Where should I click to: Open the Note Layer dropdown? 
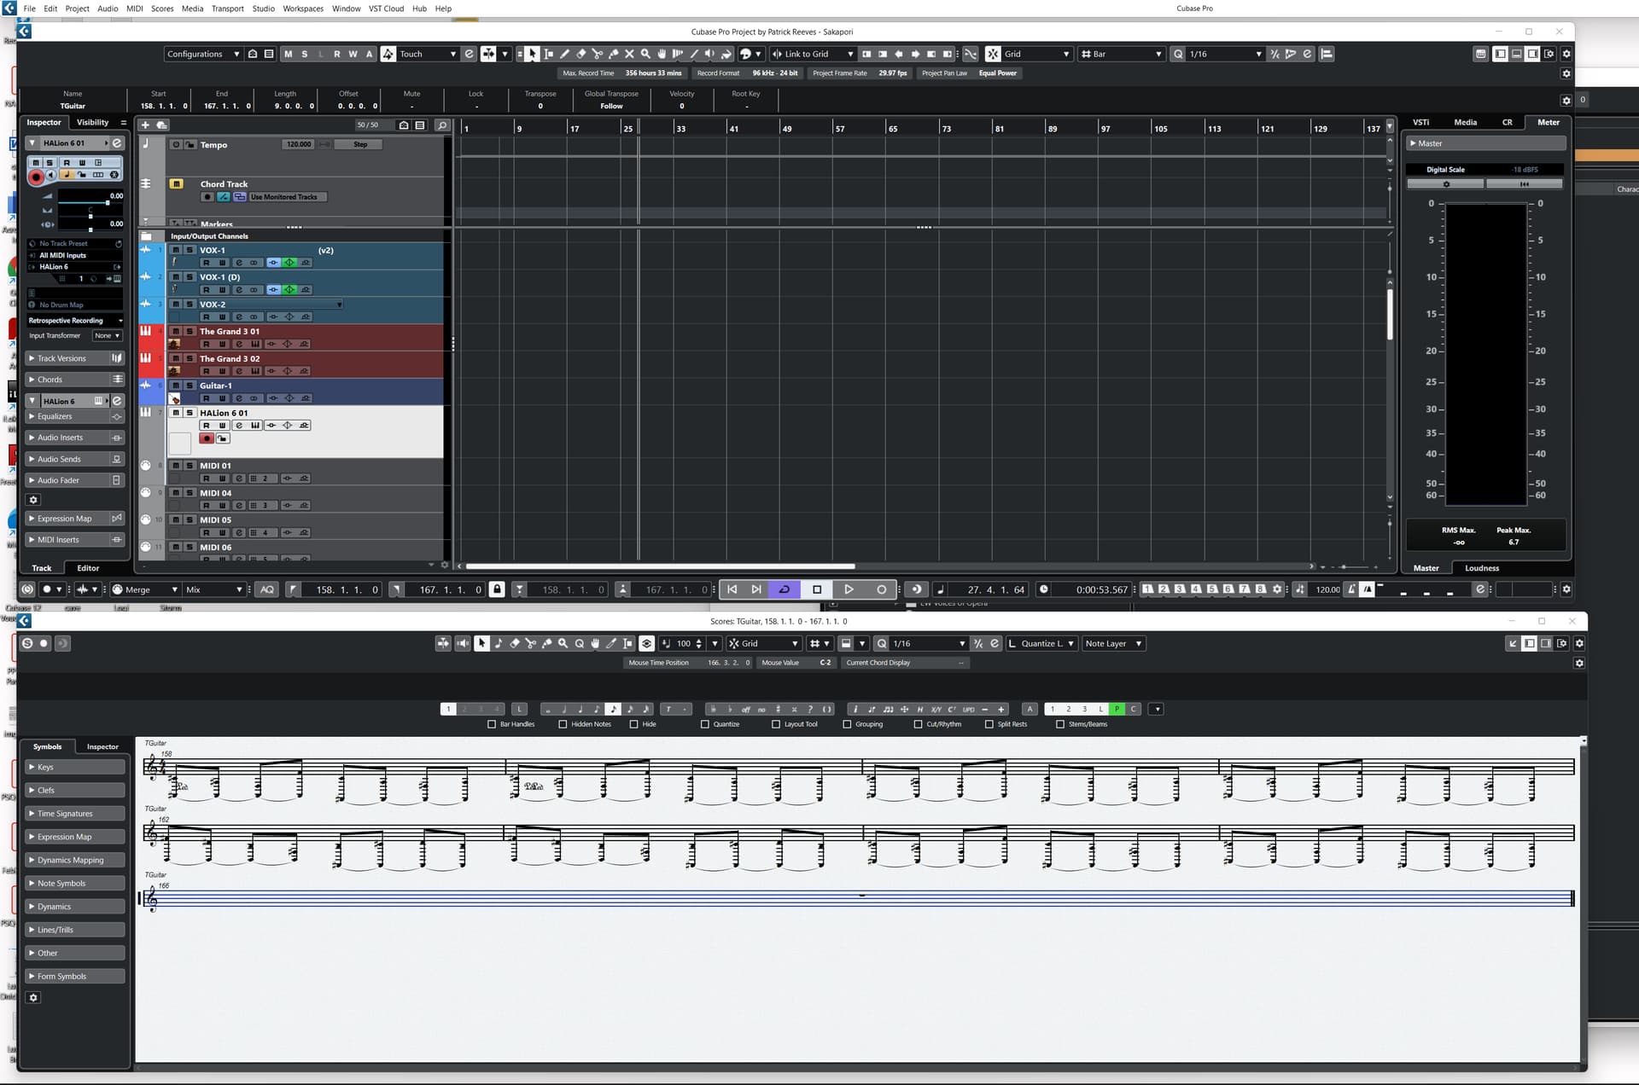[x=1113, y=644]
